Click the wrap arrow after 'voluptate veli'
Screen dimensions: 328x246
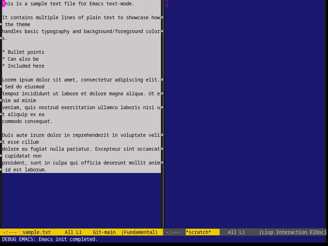(162, 135)
